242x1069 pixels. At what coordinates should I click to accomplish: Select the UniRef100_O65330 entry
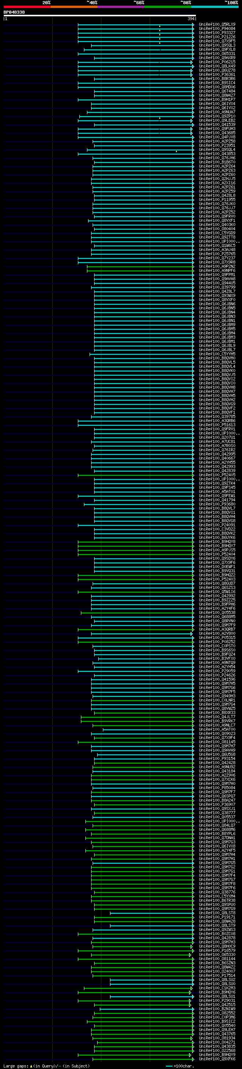pyautogui.click(x=217, y=954)
